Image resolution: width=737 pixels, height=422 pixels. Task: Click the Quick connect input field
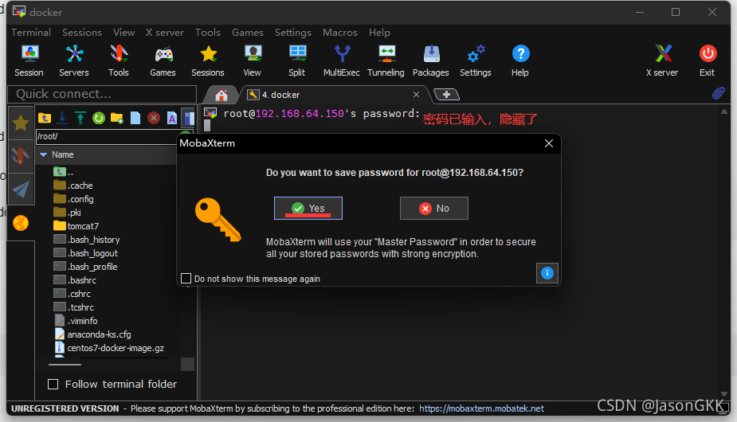pyautogui.click(x=102, y=94)
